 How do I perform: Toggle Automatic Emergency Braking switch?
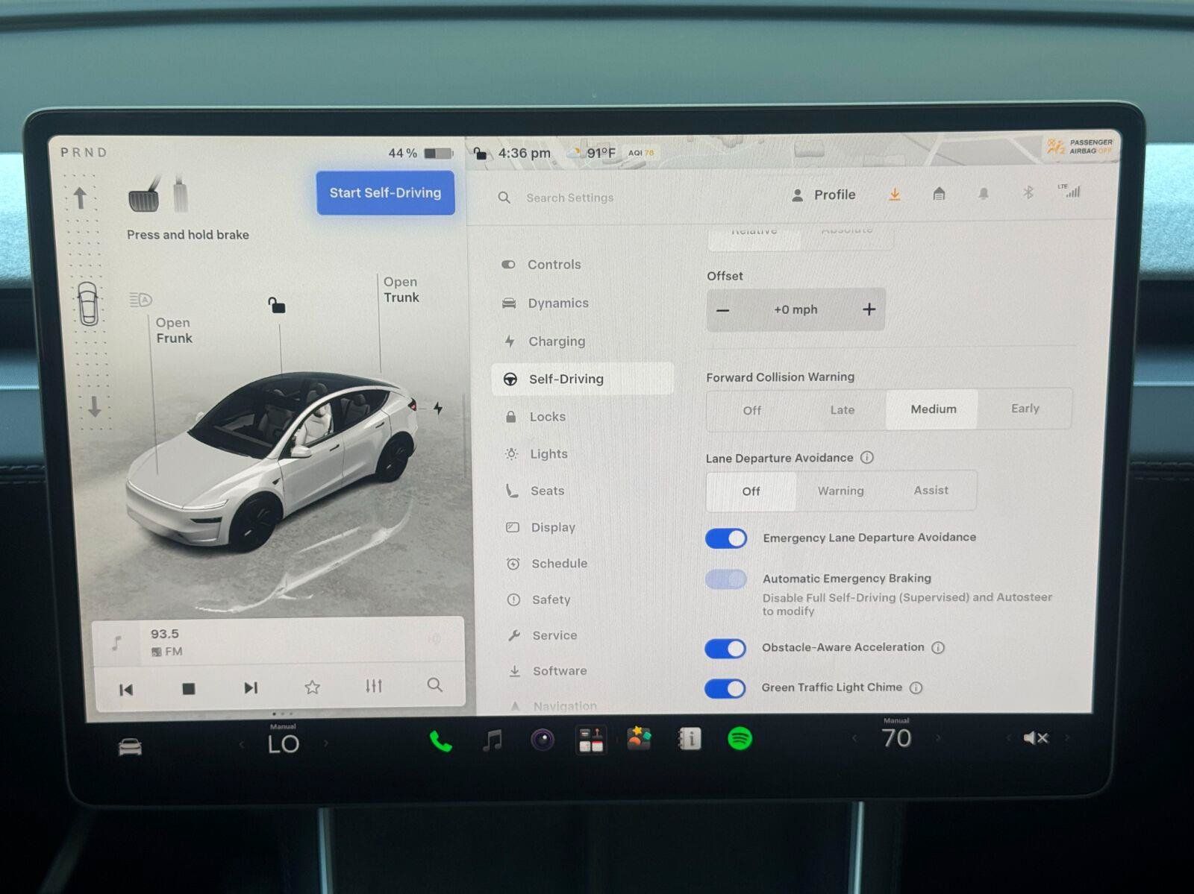[x=725, y=579]
